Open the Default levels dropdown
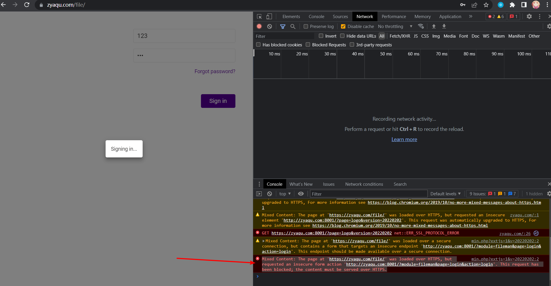This screenshot has width=551, height=286. point(445,194)
